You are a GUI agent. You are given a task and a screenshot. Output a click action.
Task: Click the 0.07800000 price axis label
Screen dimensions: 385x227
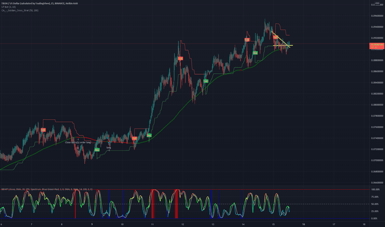coord(377,116)
